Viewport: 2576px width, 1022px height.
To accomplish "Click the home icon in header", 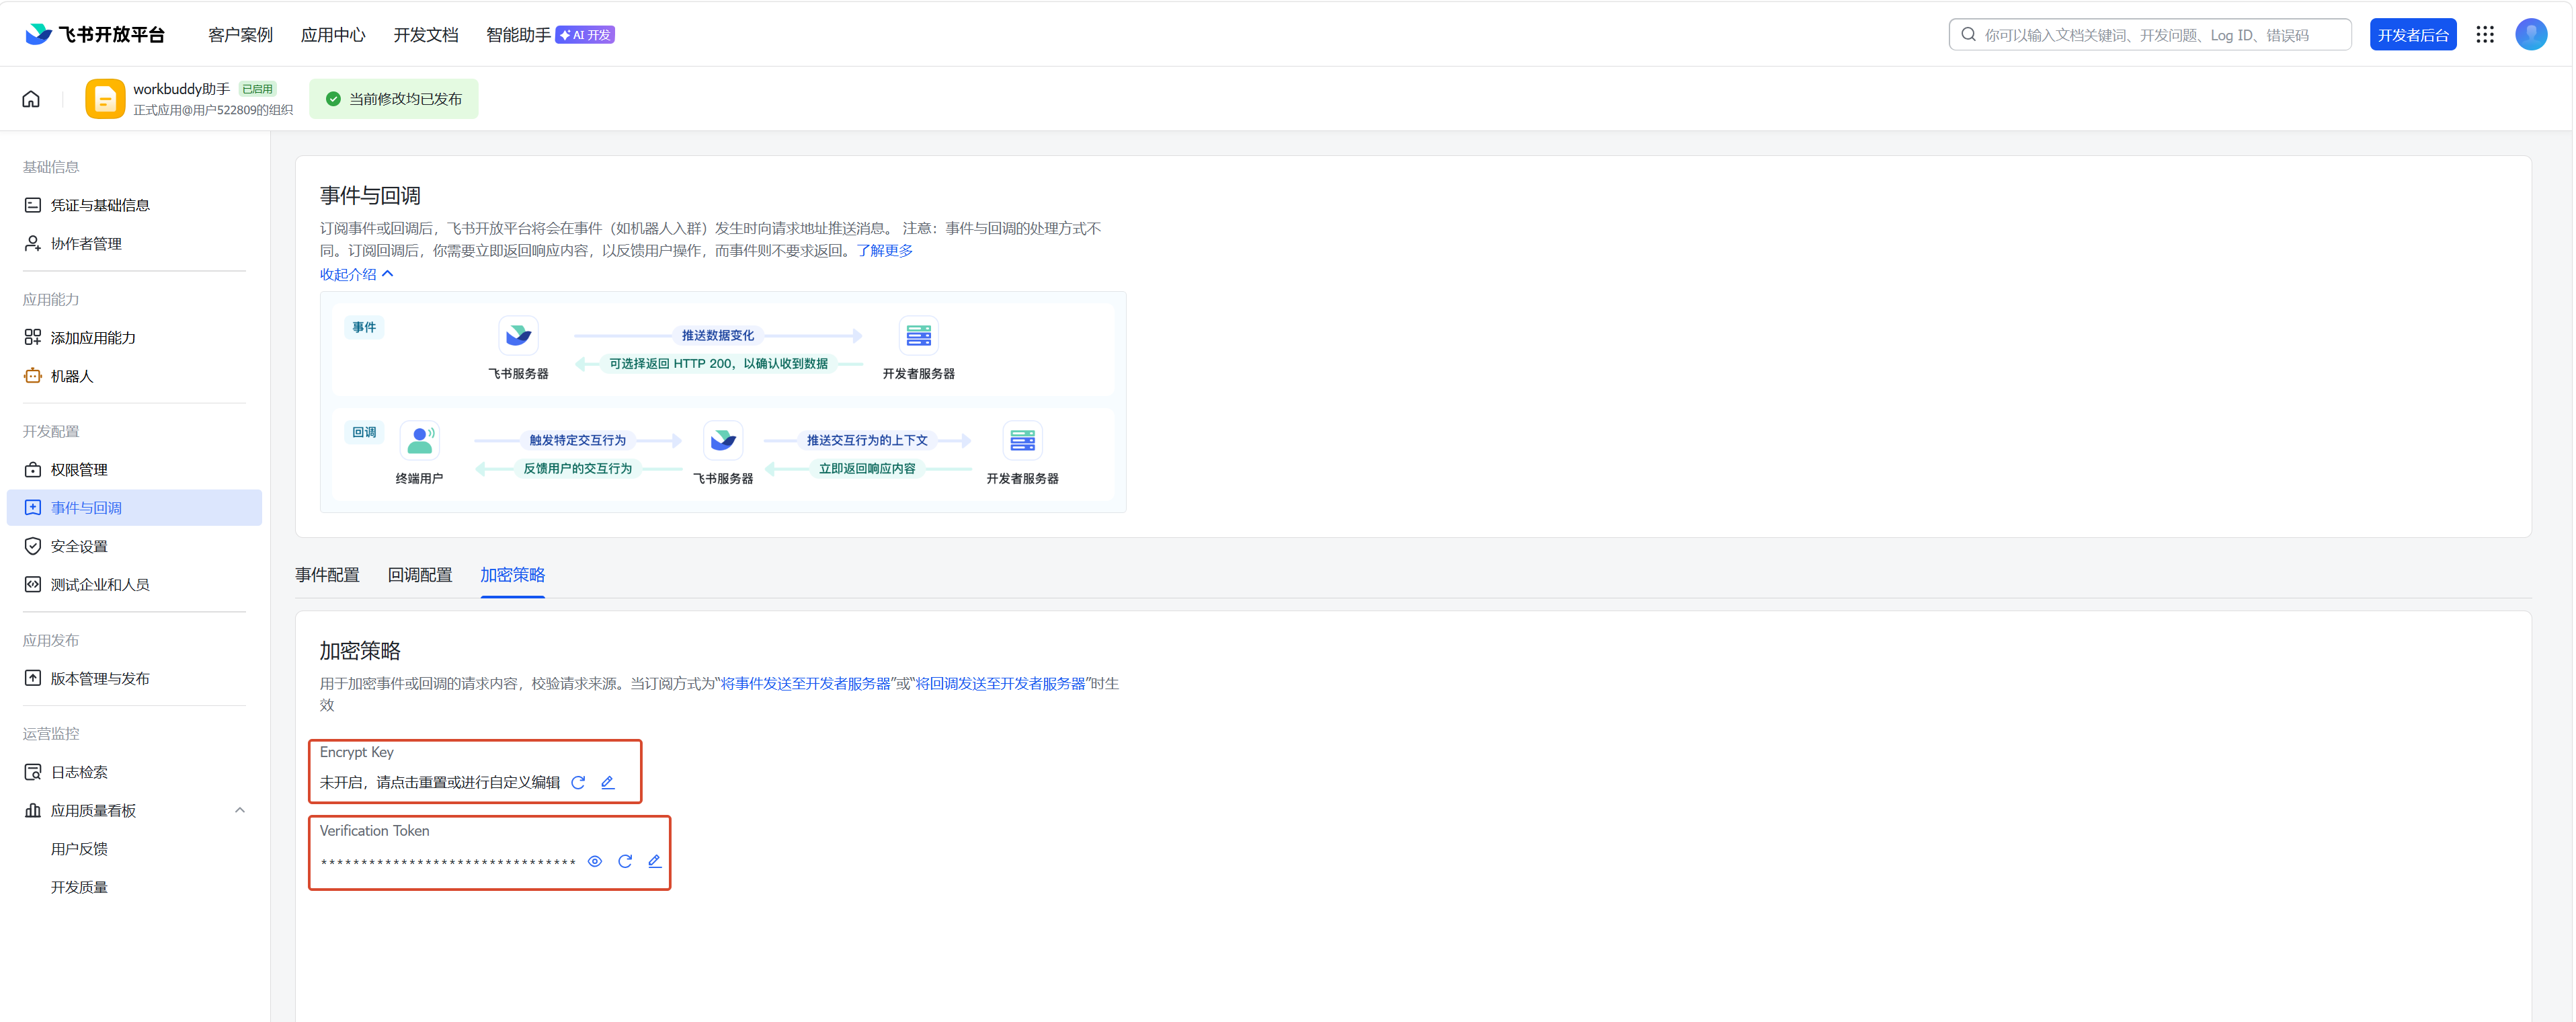I will [x=31, y=99].
